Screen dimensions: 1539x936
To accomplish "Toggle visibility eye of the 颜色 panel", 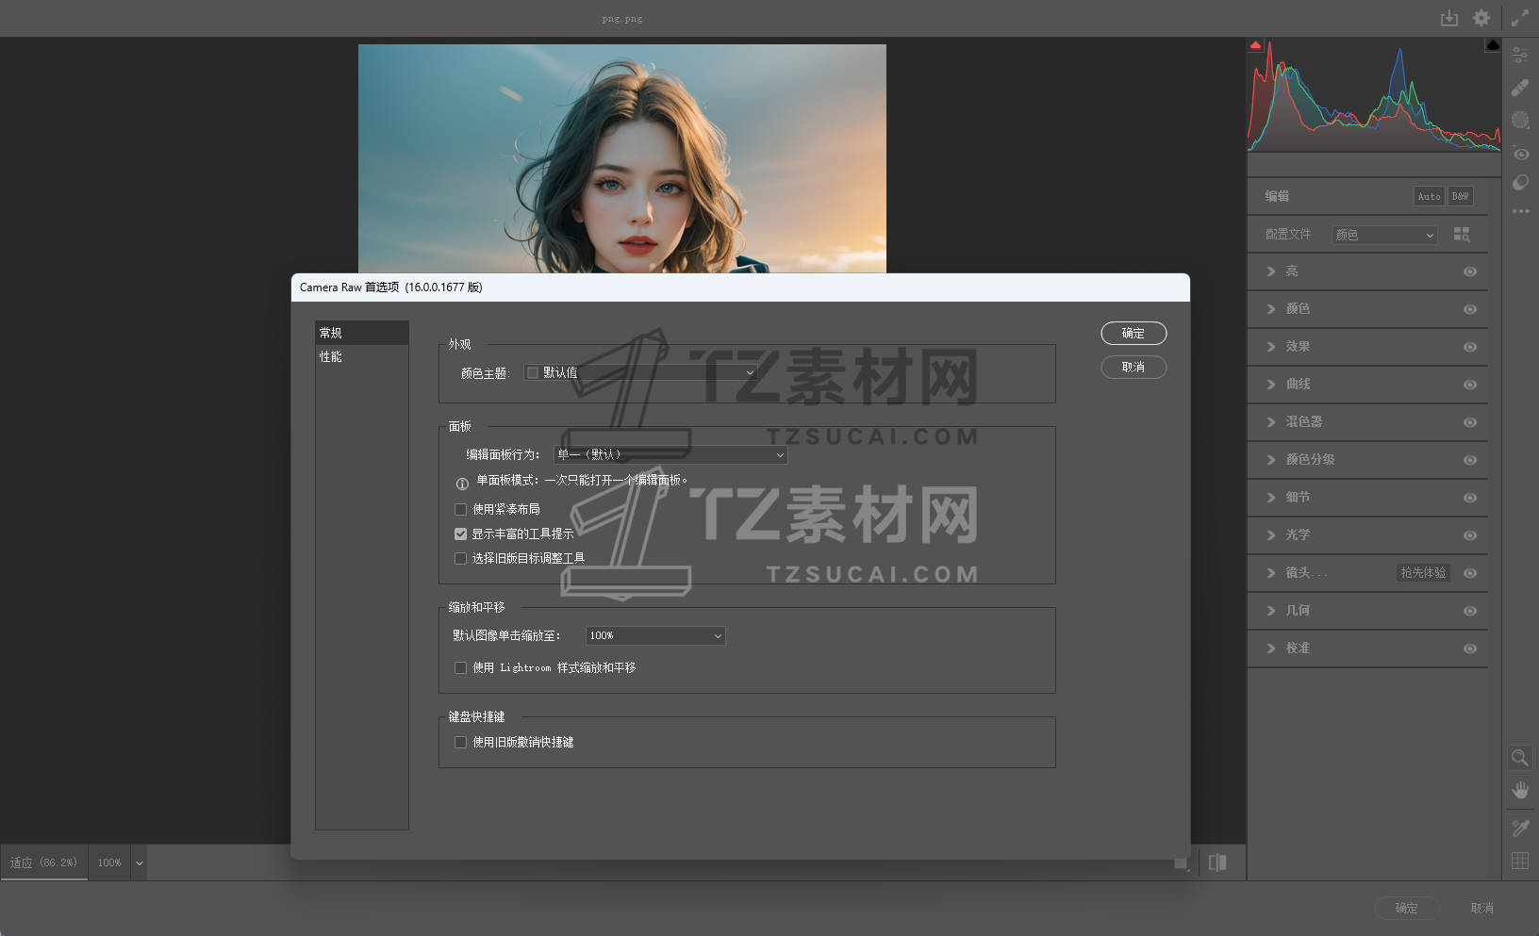I will 1470,309.
